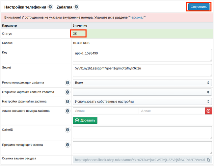Remove alias row with red cross button
214x166 pixels.
coord(208,111)
